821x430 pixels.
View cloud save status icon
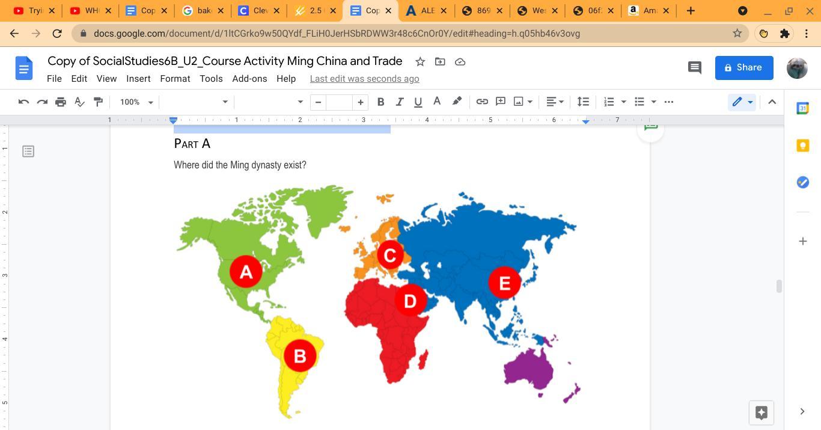[460, 61]
